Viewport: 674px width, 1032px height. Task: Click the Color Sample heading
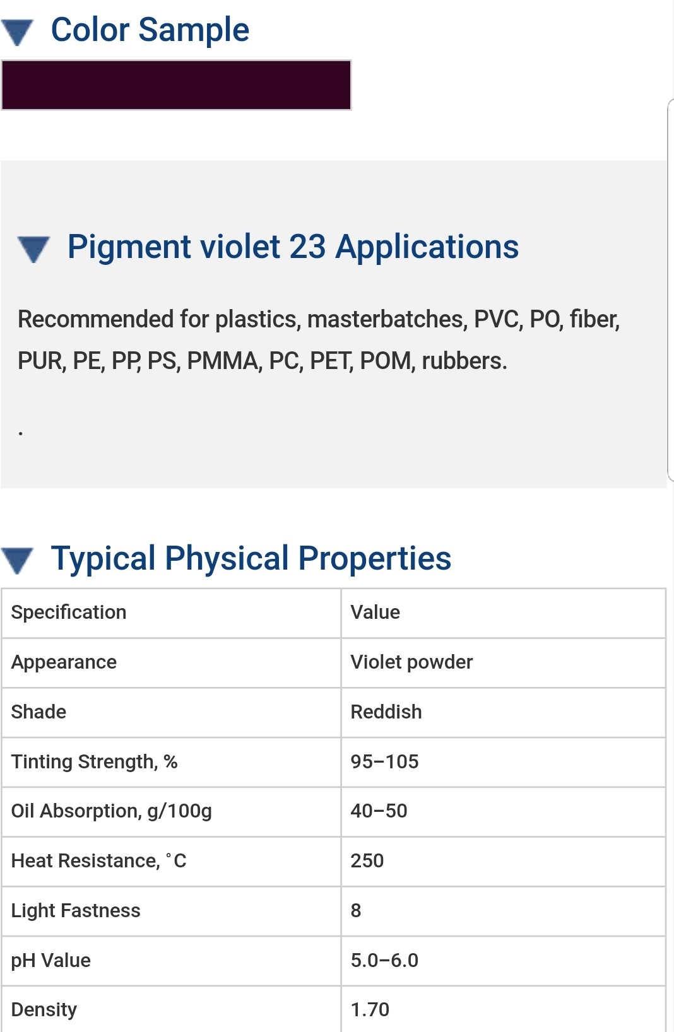pyautogui.click(x=150, y=30)
